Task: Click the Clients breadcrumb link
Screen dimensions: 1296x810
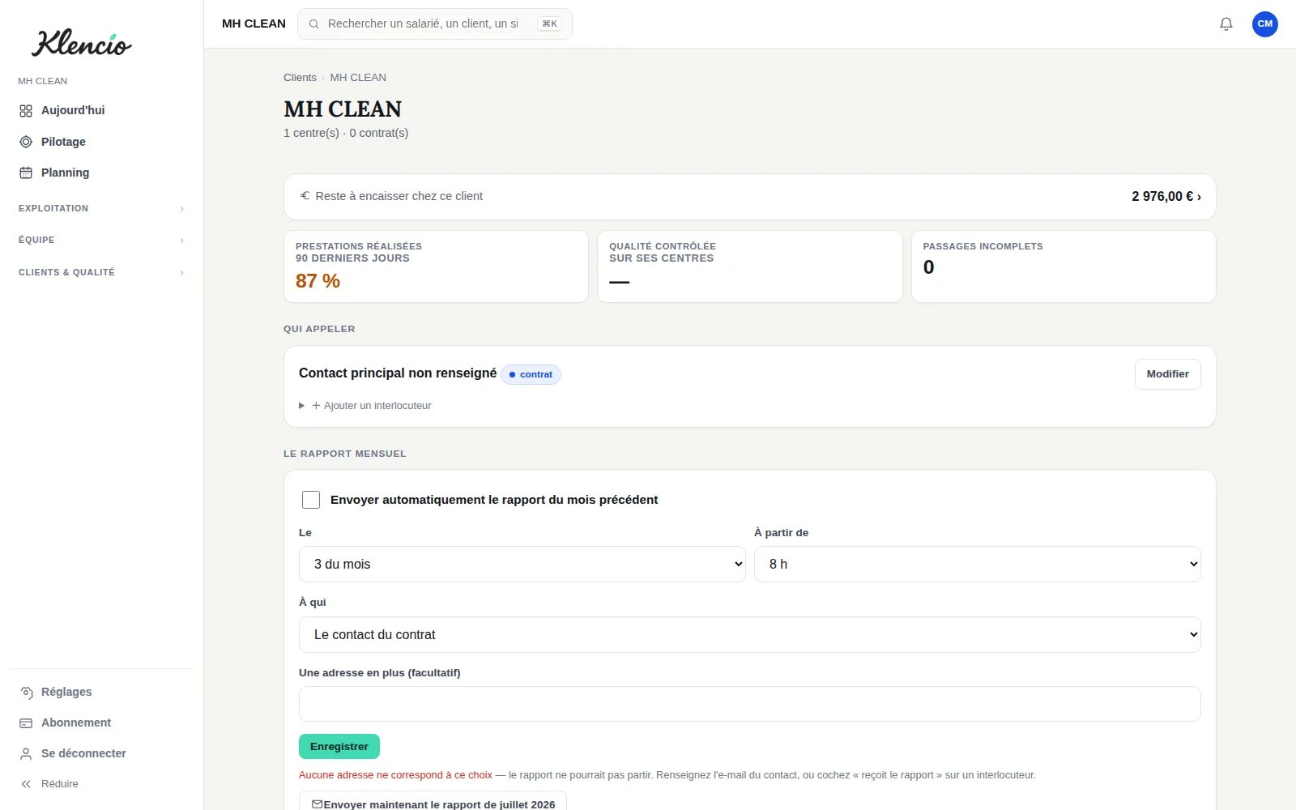Action: click(300, 78)
